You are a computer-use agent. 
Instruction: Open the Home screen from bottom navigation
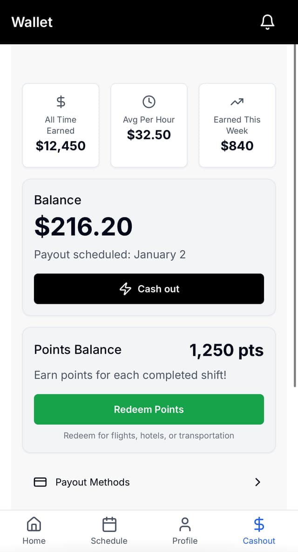coord(34,530)
